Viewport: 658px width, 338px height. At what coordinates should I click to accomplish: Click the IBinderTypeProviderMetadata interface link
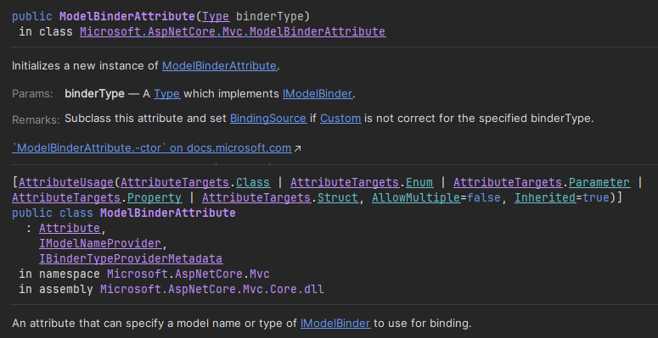131,259
